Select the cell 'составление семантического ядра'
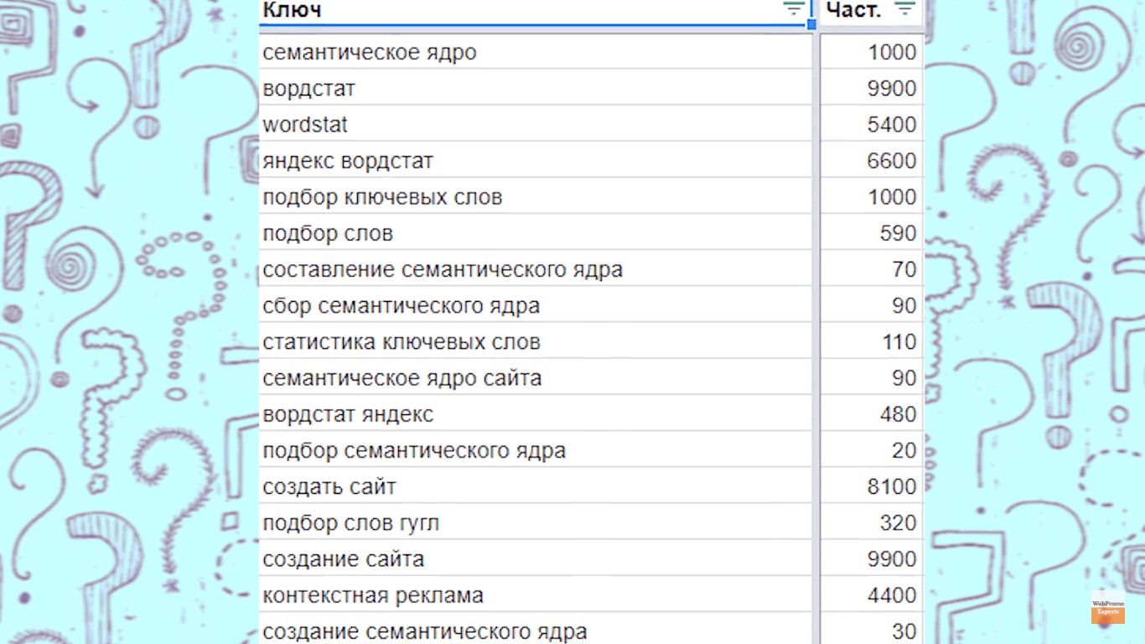 pyautogui.click(x=536, y=269)
